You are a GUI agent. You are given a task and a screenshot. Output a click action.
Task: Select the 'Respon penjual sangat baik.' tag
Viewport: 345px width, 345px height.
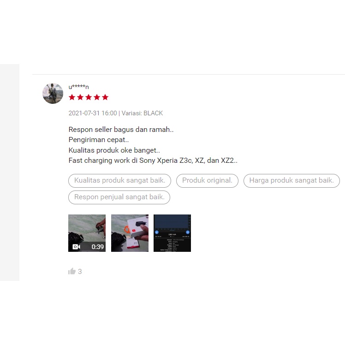pos(119,197)
